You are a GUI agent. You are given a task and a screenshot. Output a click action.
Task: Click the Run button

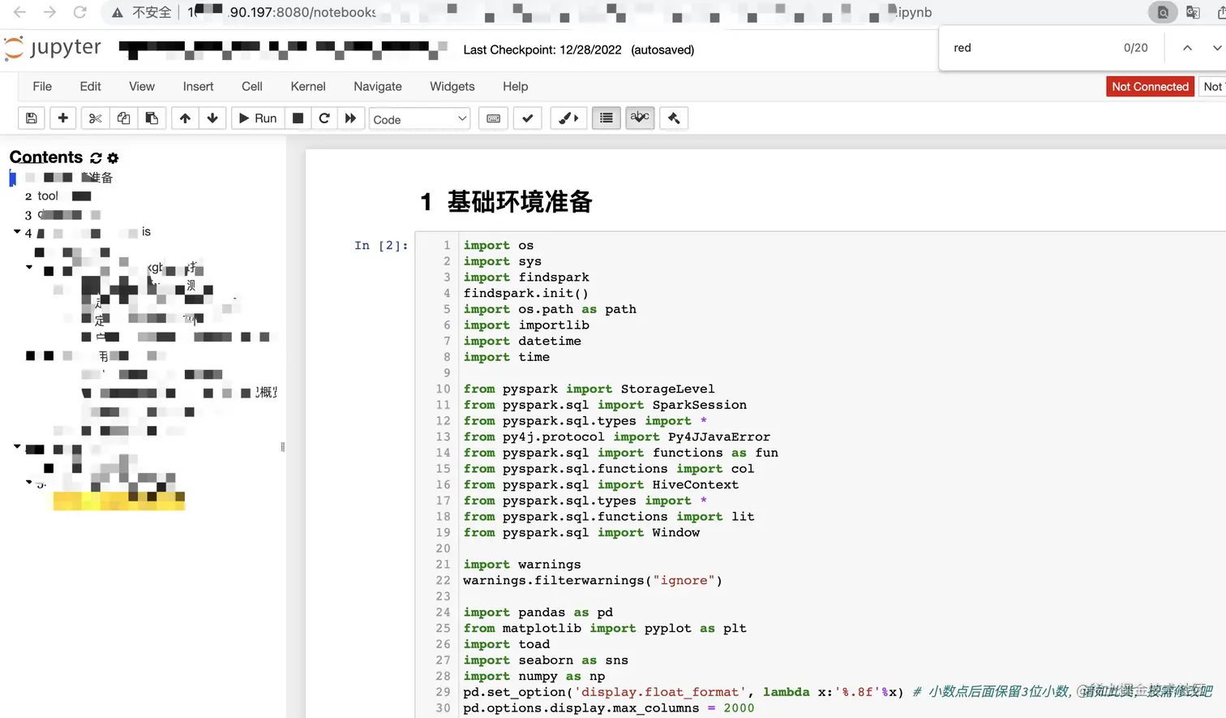pyautogui.click(x=257, y=118)
